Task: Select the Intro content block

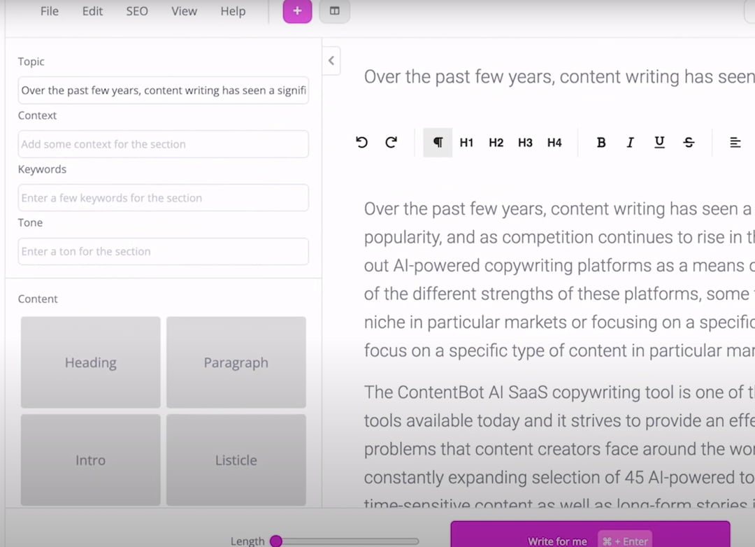Action: tap(90, 460)
